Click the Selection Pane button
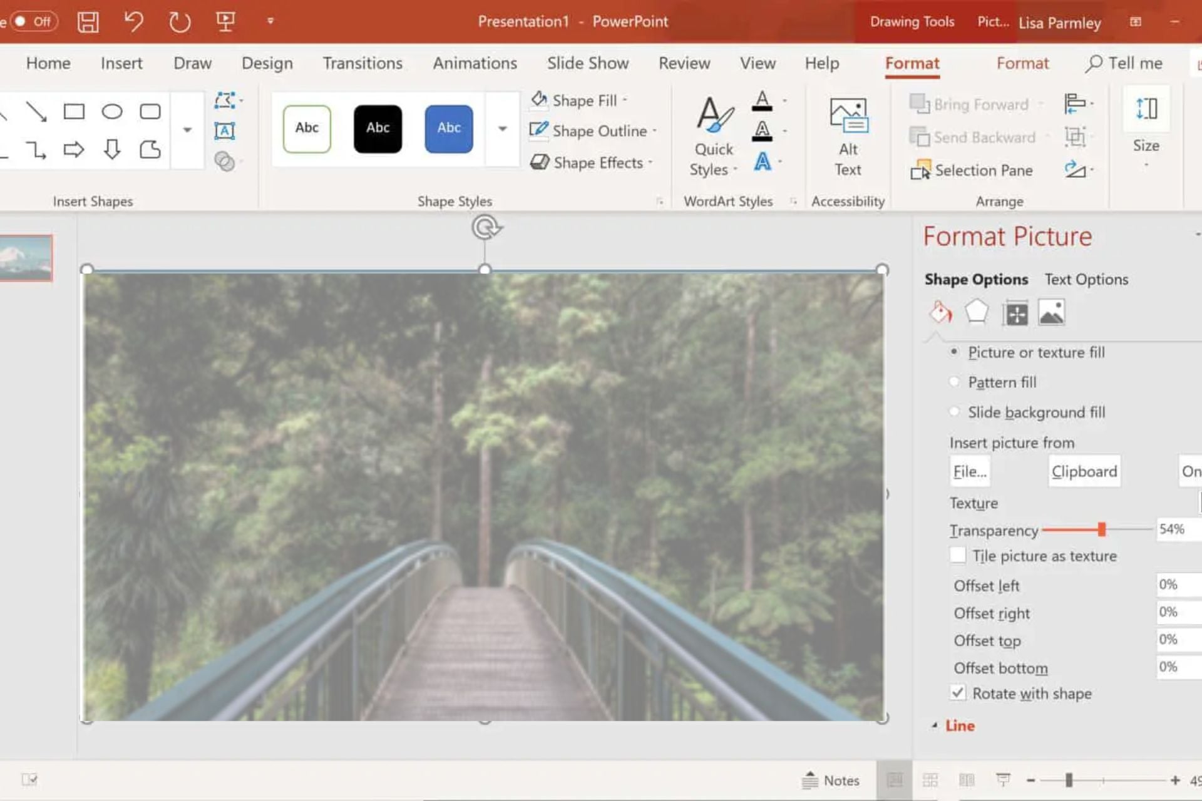1202x801 pixels. click(x=972, y=170)
